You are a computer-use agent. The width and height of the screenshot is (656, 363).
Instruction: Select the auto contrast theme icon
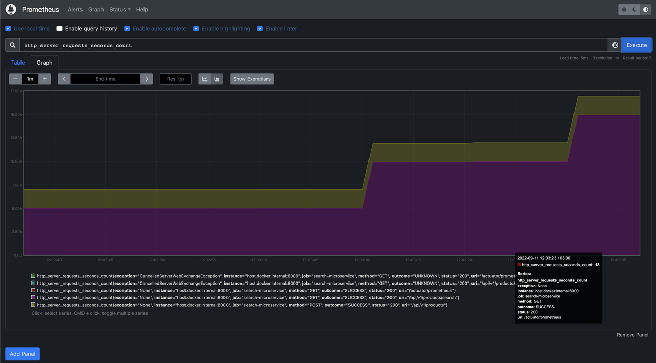[645, 9]
